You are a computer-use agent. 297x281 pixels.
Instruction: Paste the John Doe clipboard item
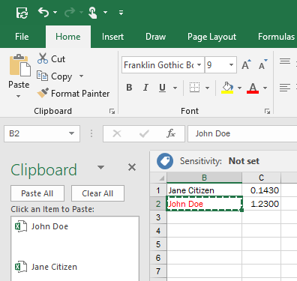click(75, 226)
